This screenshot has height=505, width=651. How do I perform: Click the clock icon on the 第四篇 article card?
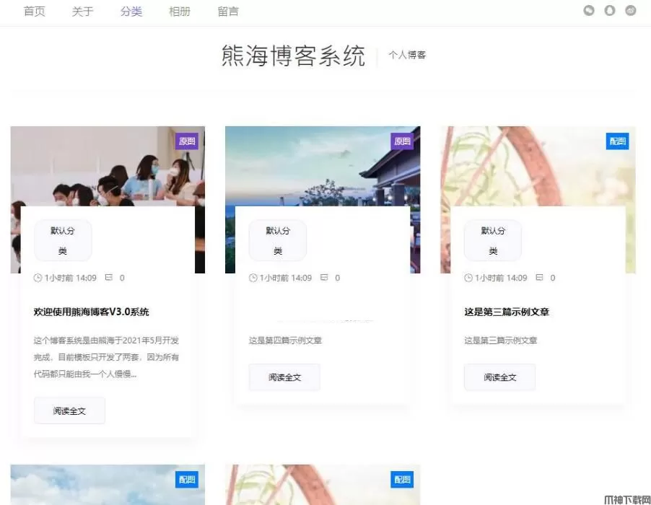click(253, 278)
